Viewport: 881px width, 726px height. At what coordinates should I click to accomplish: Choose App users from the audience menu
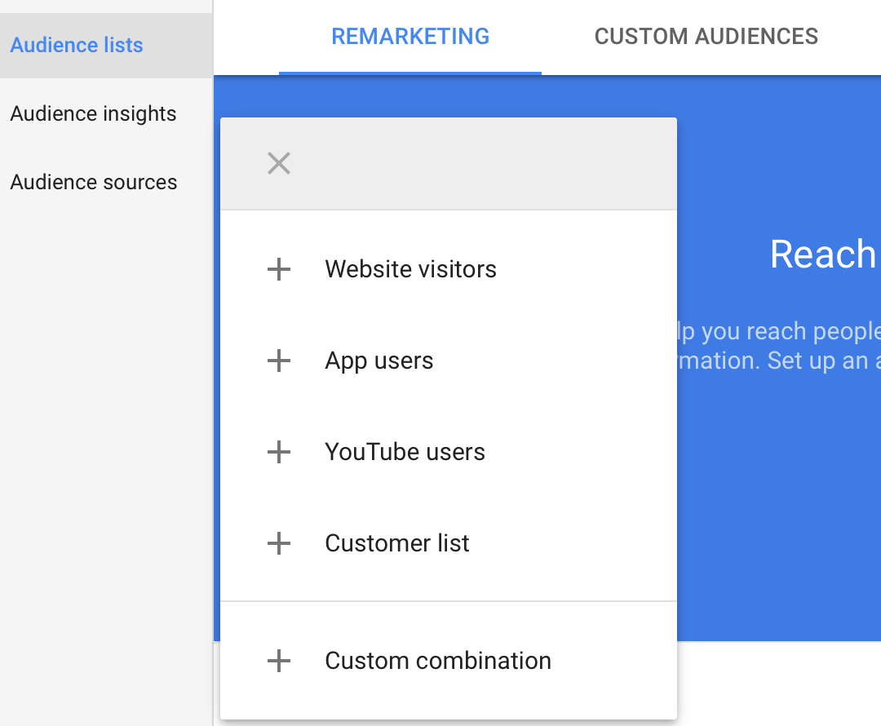379,361
